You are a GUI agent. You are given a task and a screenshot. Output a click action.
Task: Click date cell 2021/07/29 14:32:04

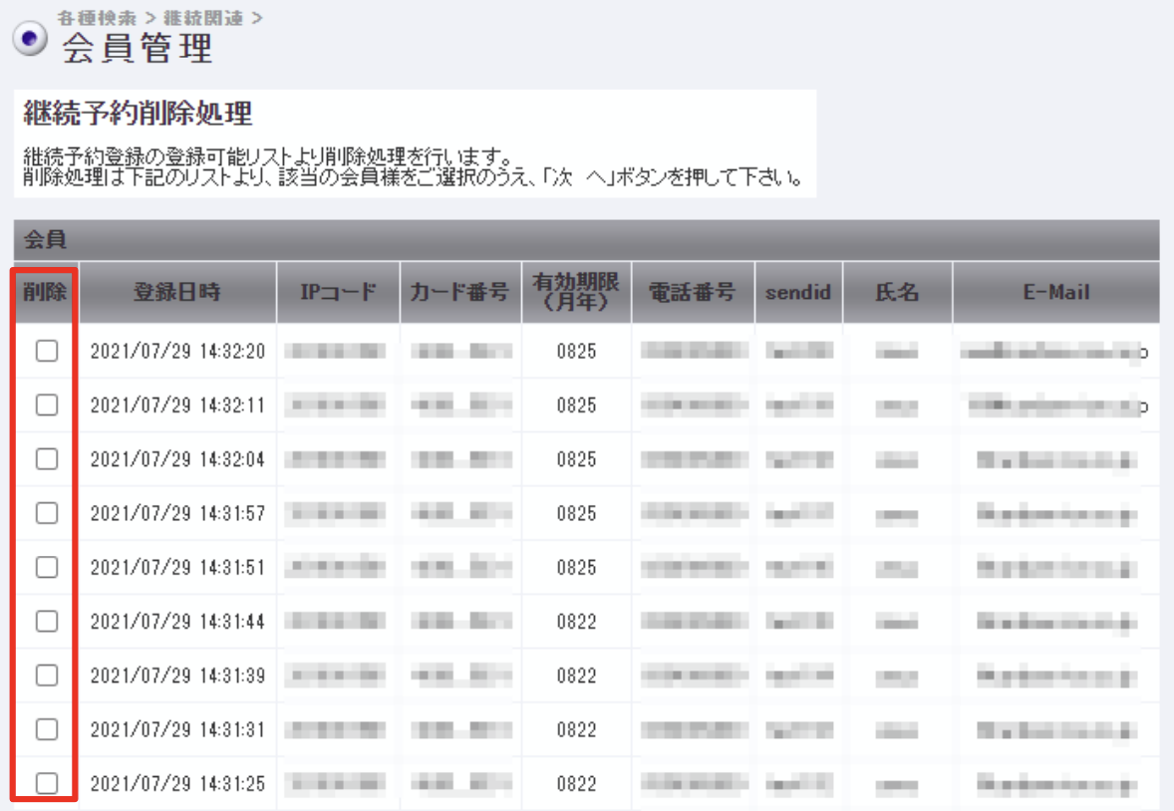[177, 459]
